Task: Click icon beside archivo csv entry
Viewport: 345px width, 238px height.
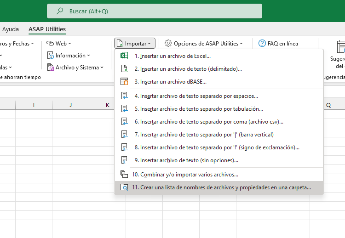Action: pos(124,122)
